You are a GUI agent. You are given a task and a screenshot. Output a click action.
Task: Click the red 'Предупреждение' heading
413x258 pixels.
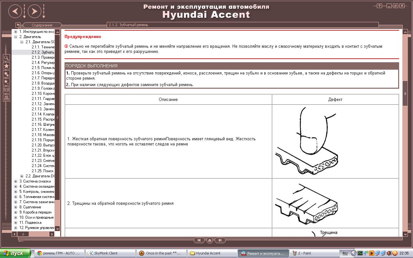pos(83,37)
